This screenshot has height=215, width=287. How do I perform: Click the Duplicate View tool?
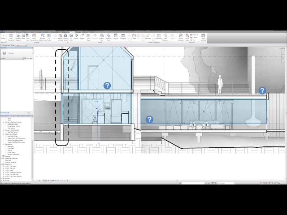[x=109, y=37]
